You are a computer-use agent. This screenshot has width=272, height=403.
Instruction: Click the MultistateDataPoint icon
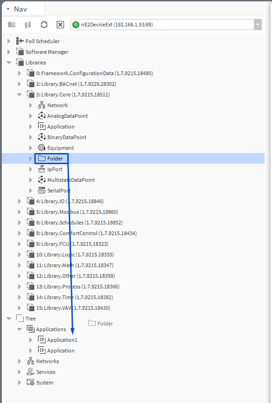tap(41, 179)
